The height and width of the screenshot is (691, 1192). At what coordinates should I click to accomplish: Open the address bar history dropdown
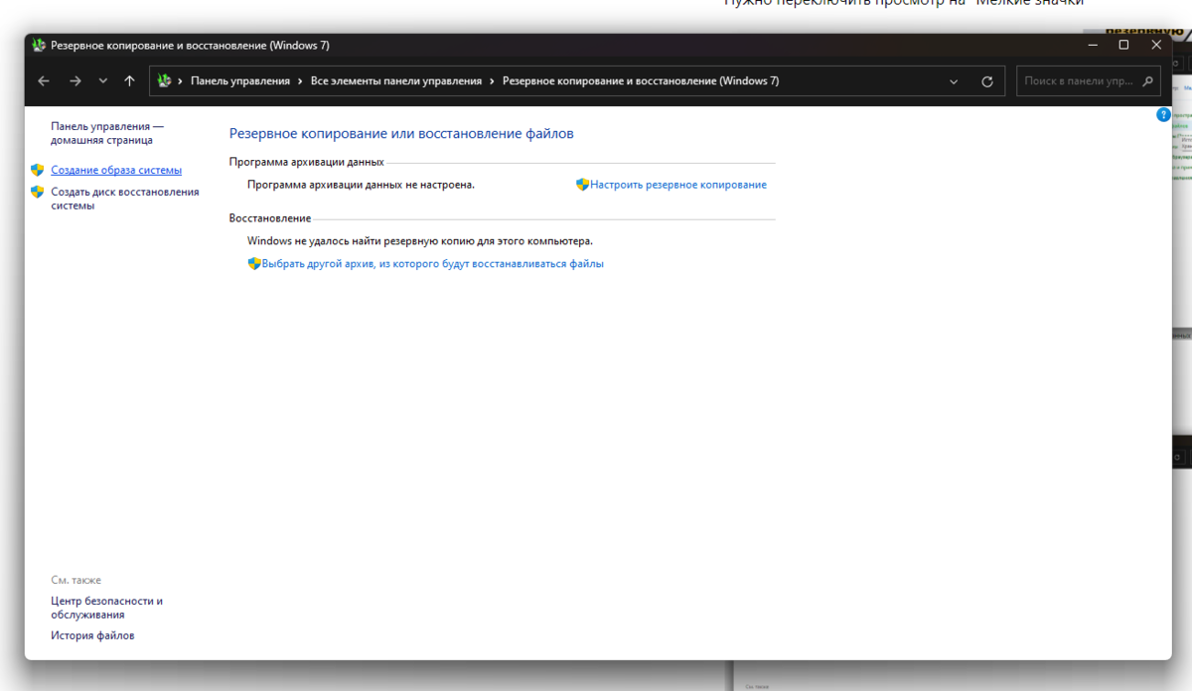coord(955,81)
